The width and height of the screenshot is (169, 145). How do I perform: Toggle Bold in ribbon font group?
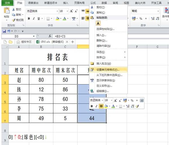29,19
